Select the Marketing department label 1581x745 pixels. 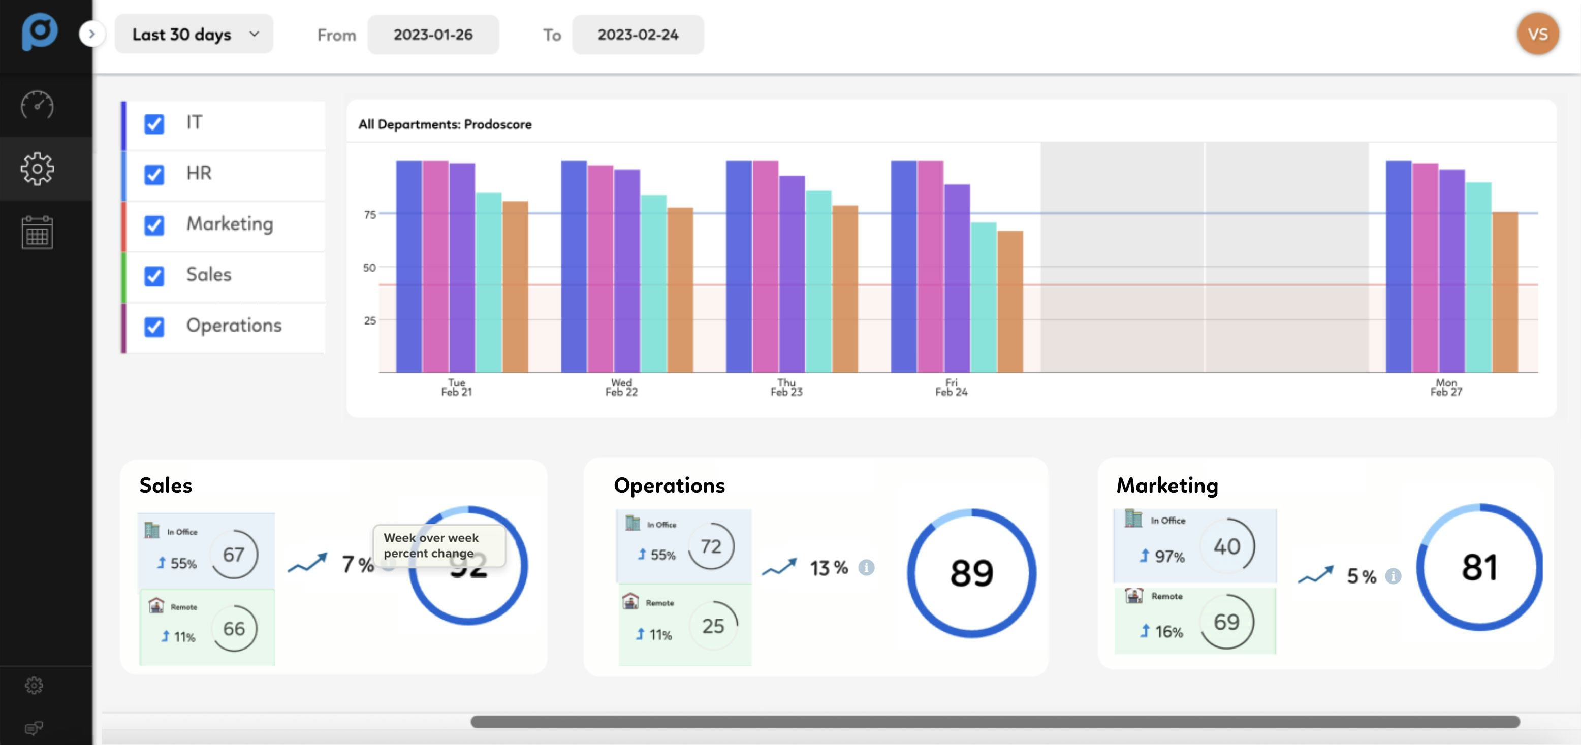pyautogui.click(x=230, y=224)
